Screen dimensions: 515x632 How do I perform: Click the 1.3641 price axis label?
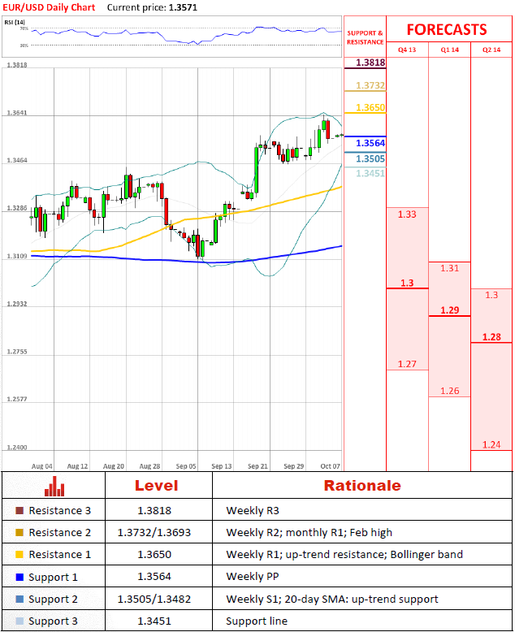tap(17, 113)
